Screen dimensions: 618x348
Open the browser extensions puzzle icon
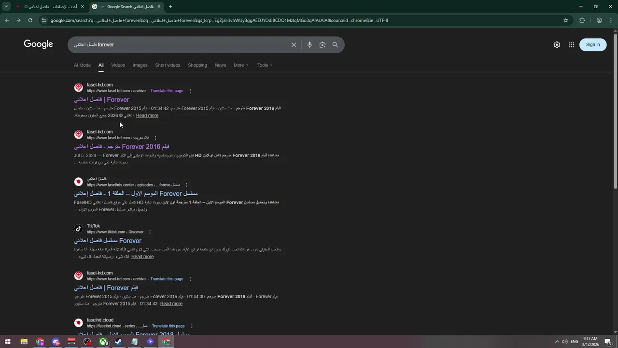point(582,20)
